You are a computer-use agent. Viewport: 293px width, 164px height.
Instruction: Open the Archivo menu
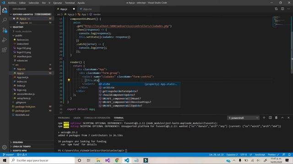[x=12, y=3]
